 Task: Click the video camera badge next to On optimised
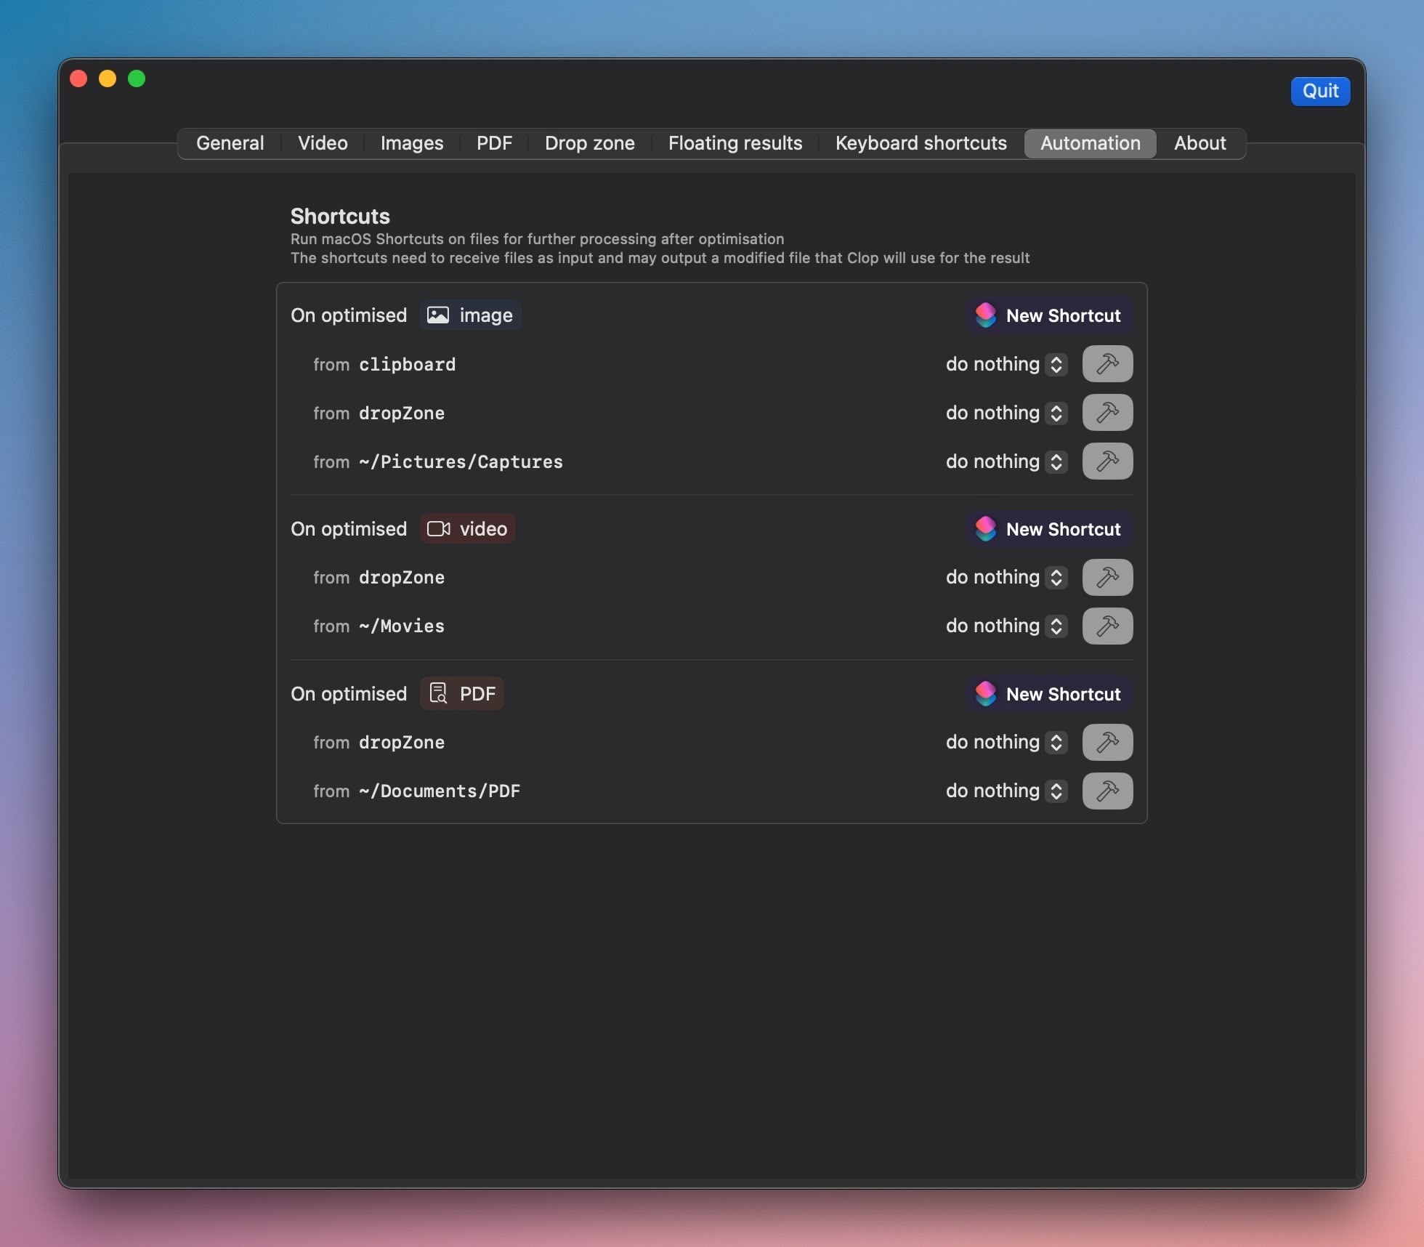(467, 528)
